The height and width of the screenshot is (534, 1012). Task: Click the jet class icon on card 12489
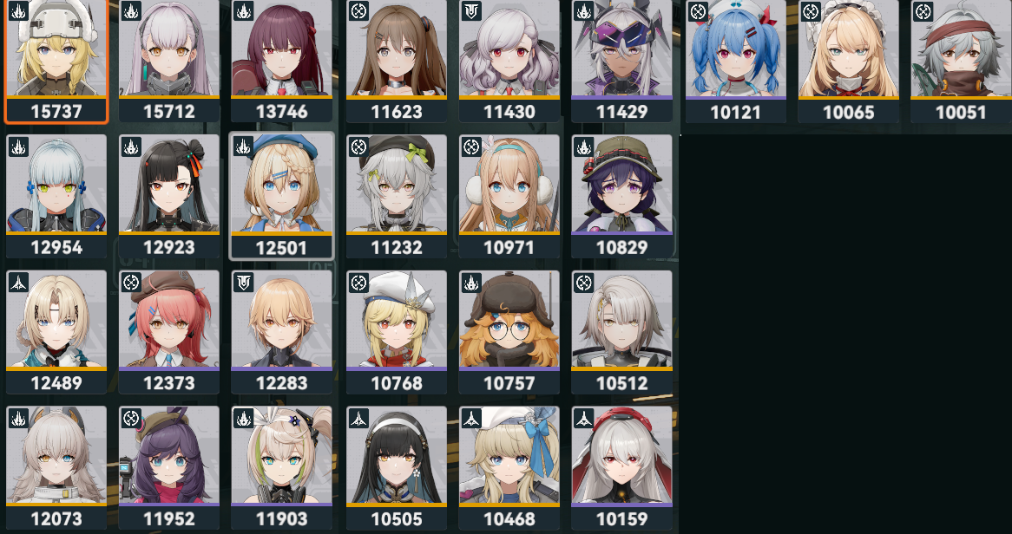point(19,283)
